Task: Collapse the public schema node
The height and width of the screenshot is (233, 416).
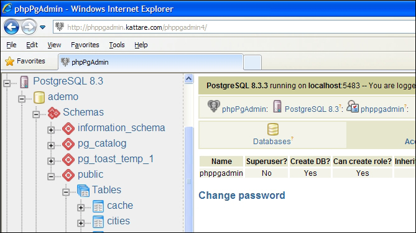Action: click(x=51, y=176)
